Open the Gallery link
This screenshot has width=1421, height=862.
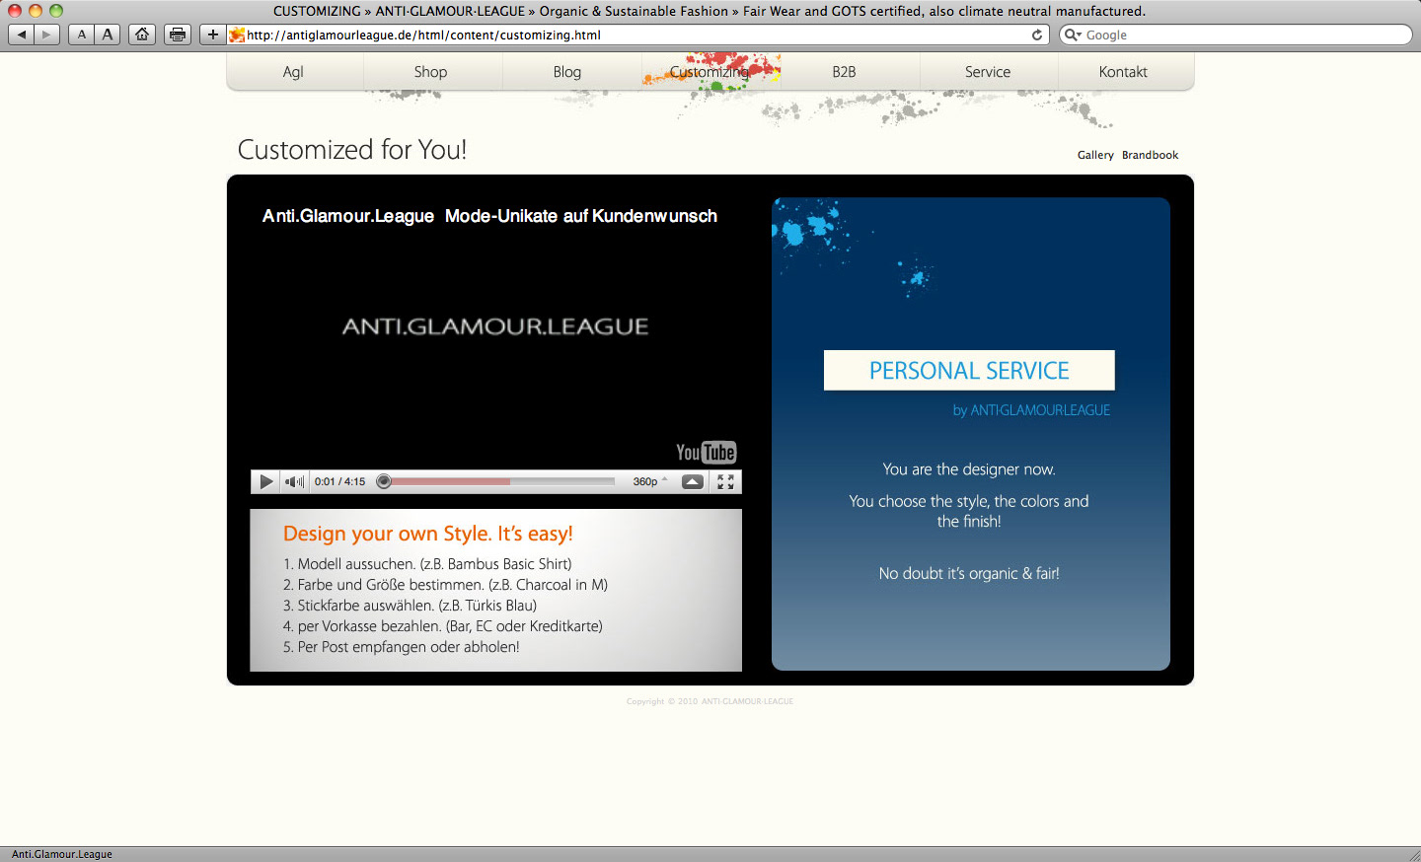tap(1095, 155)
